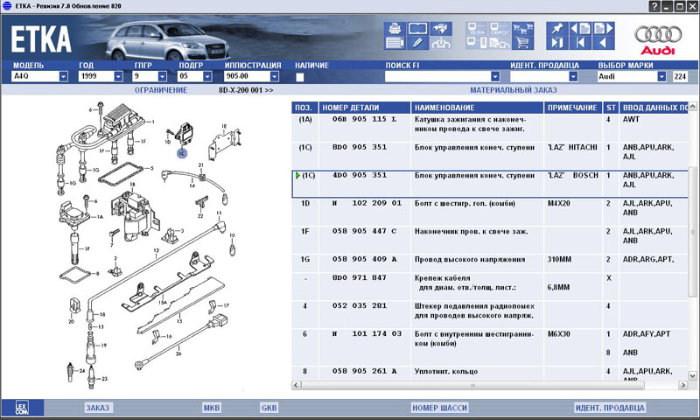The image size is (700, 420).
Task: Click ИДЕНТ. ПРОДАВЦА bottom button
Action: tap(610, 408)
